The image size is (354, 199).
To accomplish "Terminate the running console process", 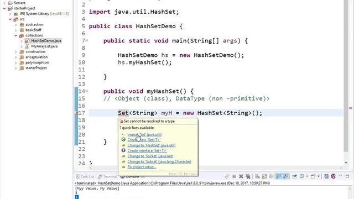I will 234,176.
